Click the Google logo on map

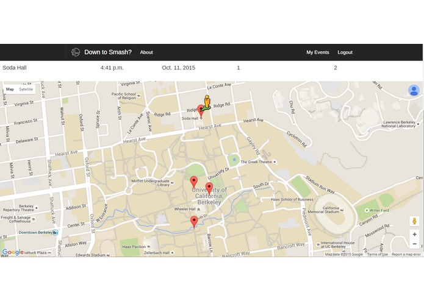pos(12,252)
